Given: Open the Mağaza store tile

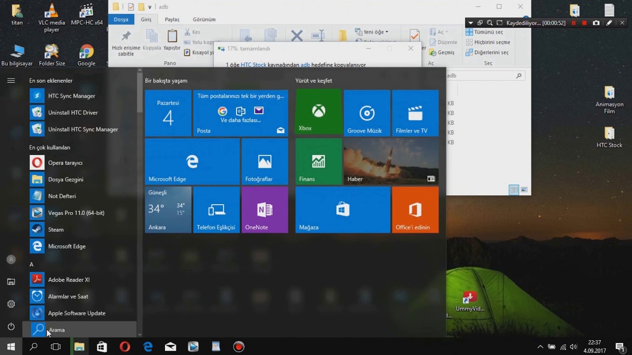Looking at the screenshot, I should tap(343, 210).
